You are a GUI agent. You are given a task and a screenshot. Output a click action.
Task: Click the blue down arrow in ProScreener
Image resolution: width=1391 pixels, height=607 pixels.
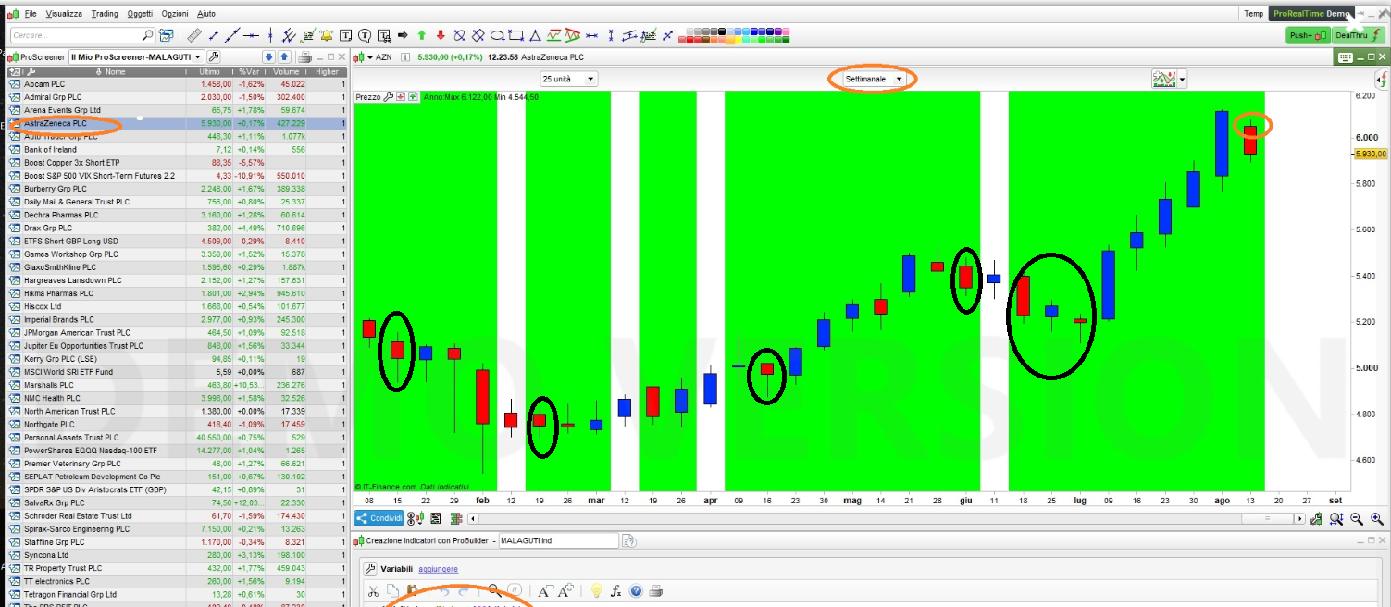click(x=269, y=57)
